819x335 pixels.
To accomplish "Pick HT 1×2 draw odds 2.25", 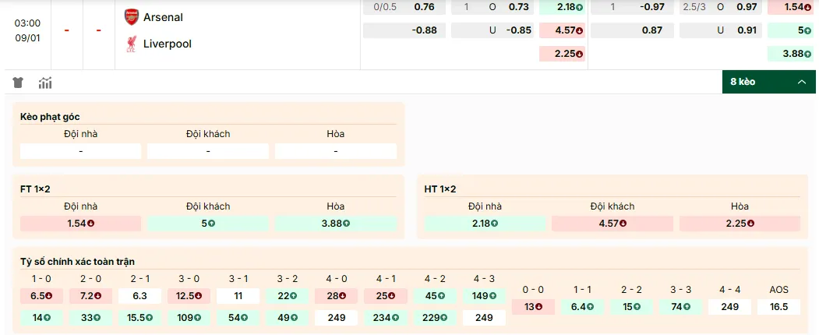I will click(740, 224).
